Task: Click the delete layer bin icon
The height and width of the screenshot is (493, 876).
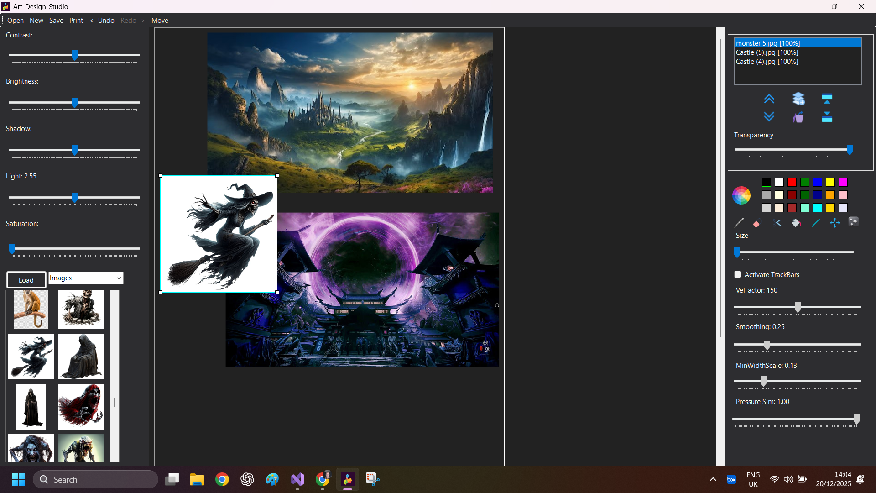Action: click(798, 117)
